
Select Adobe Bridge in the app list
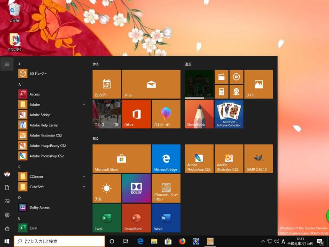pos(40,115)
